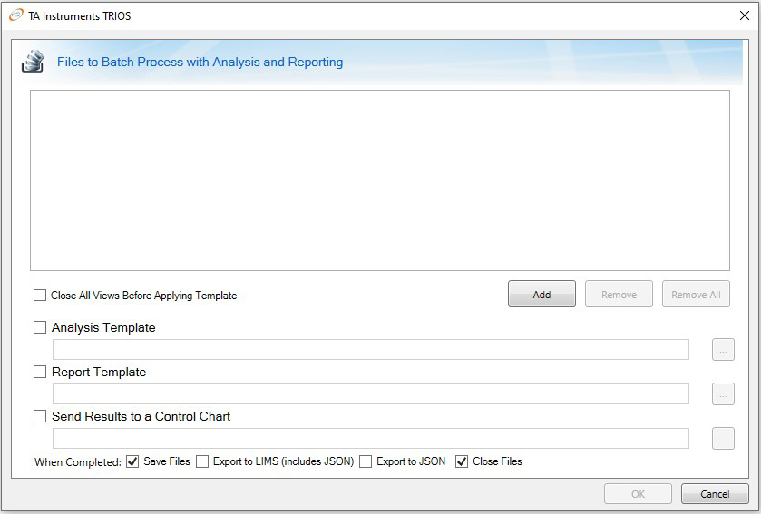Cancel the batch process dialog
Viewport: 761px width, 514px height.
point(715,494)
